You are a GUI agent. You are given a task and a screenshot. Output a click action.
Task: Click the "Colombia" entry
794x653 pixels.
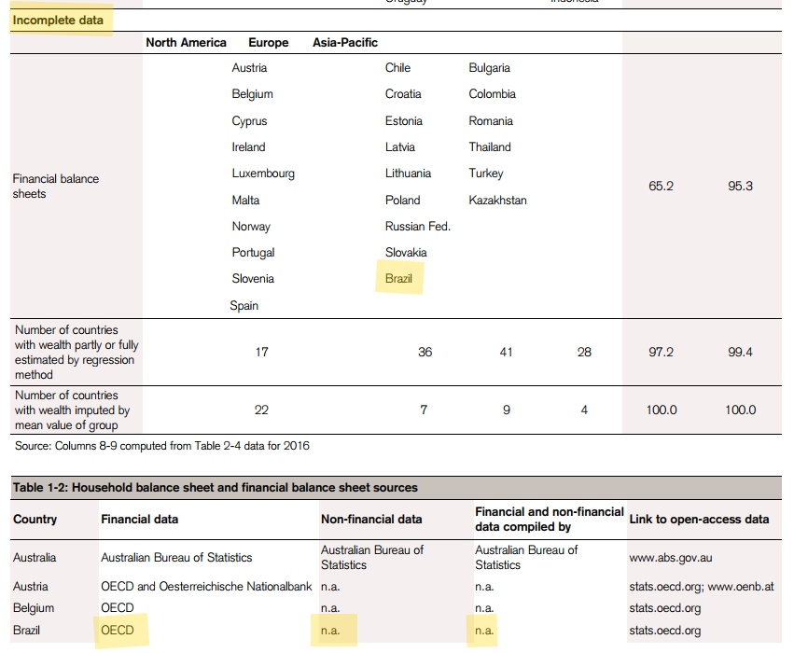(493, 94)
